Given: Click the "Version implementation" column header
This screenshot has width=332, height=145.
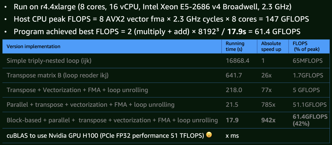Looking at the screenshot, I should pos(34,46).
